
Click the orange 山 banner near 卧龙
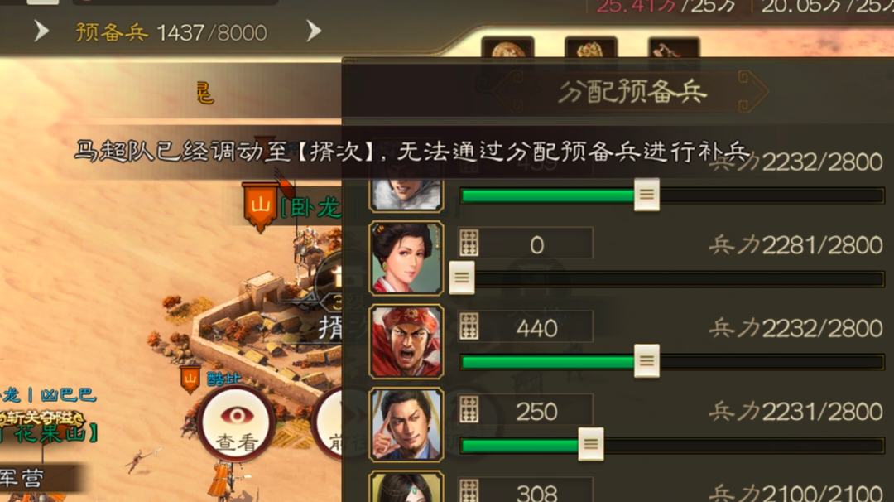(x=260, y=206)
